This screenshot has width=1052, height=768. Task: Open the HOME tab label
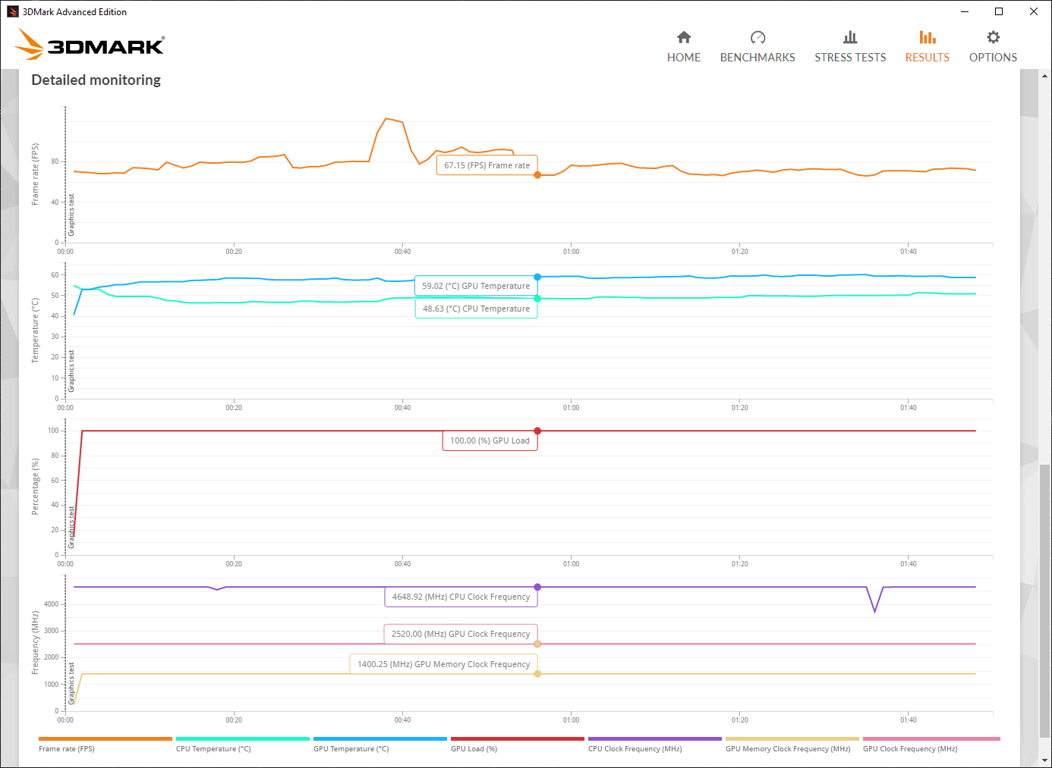[684, 58]
